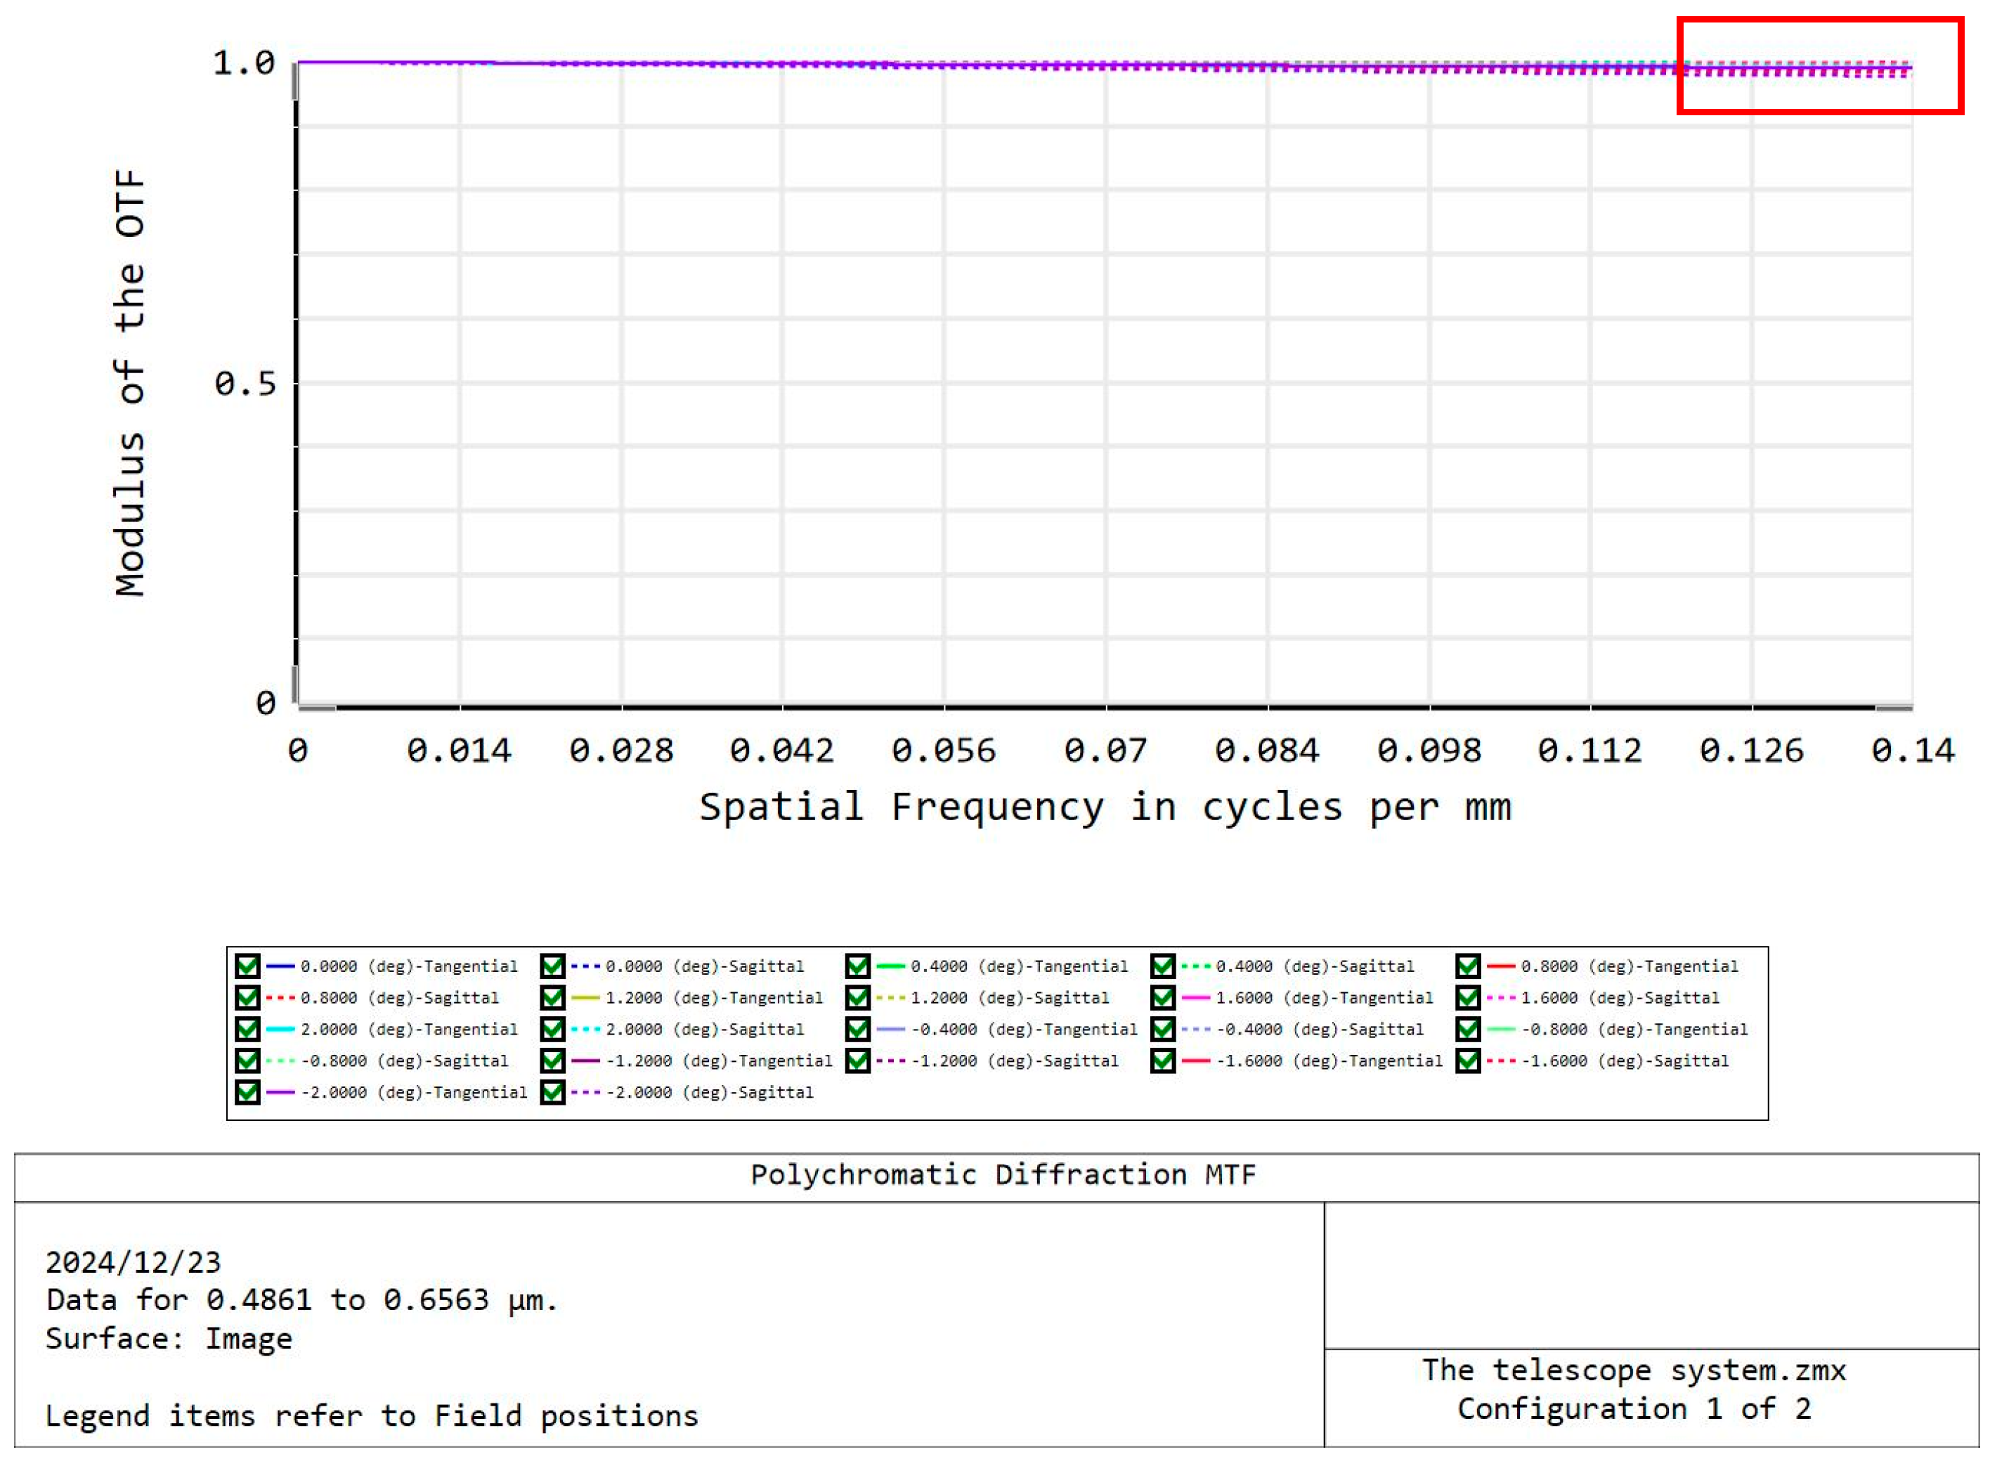
Task: Toggle the -1.2000 (deg)-Tangential field curve
Action: (x=550, y=1060)
